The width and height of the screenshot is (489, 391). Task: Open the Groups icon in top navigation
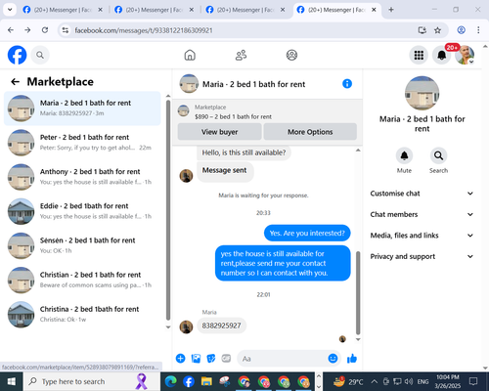coord(291,55)
